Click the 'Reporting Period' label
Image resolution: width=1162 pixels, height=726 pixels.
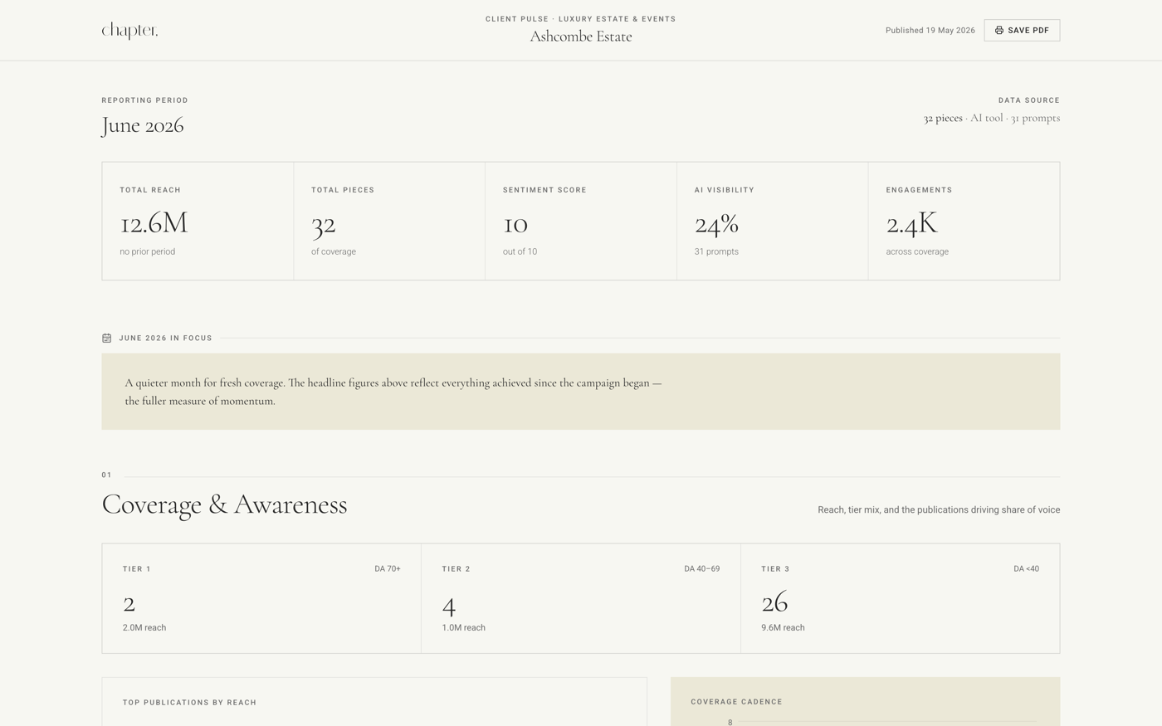click(144, 100)
